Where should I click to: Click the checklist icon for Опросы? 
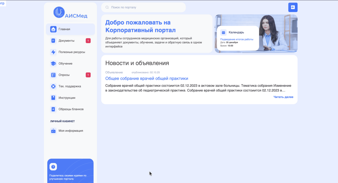tap(53, 75)
